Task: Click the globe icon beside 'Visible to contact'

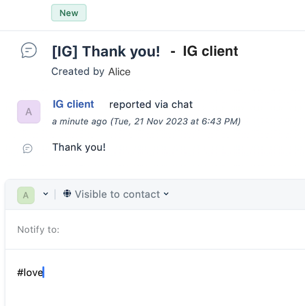Action: pos(67,193)
